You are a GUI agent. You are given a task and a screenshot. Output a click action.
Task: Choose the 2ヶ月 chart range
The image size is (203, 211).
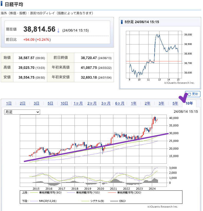point(92,103)
